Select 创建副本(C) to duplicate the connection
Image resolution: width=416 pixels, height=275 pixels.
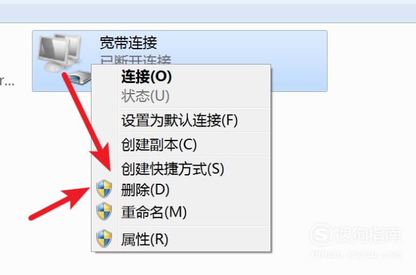click(x=159, y=145)
